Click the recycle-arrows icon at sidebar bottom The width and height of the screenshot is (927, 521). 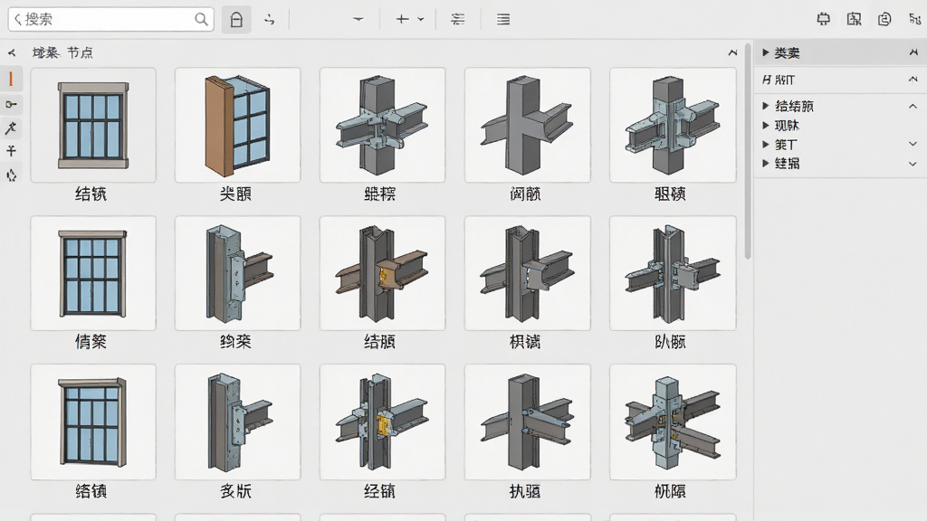click(11, 175)
